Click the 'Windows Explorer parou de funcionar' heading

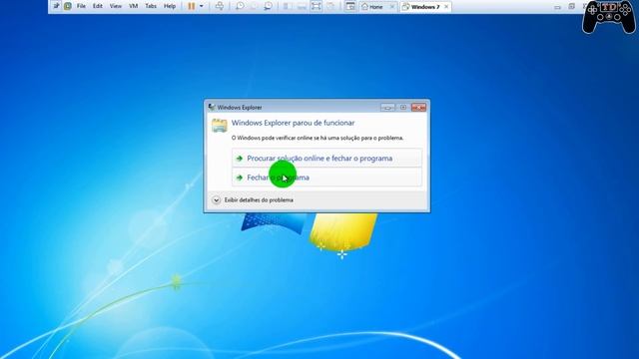pos(293,123)
